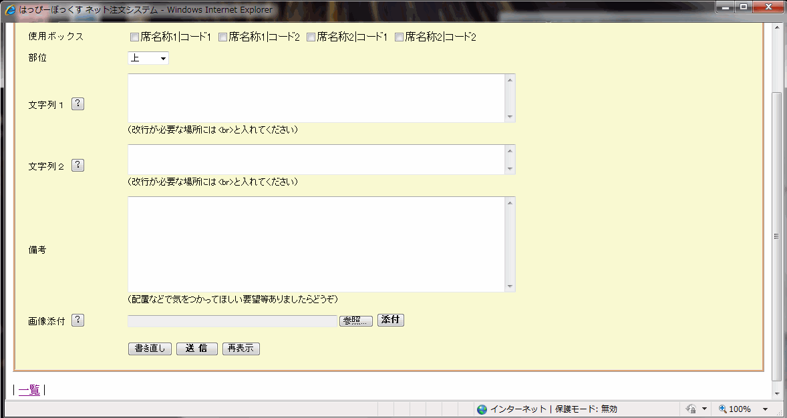Screen dimensions: 787x418
Task: Click the Internet Explorer logo in title bar
Action: point(10,9)
